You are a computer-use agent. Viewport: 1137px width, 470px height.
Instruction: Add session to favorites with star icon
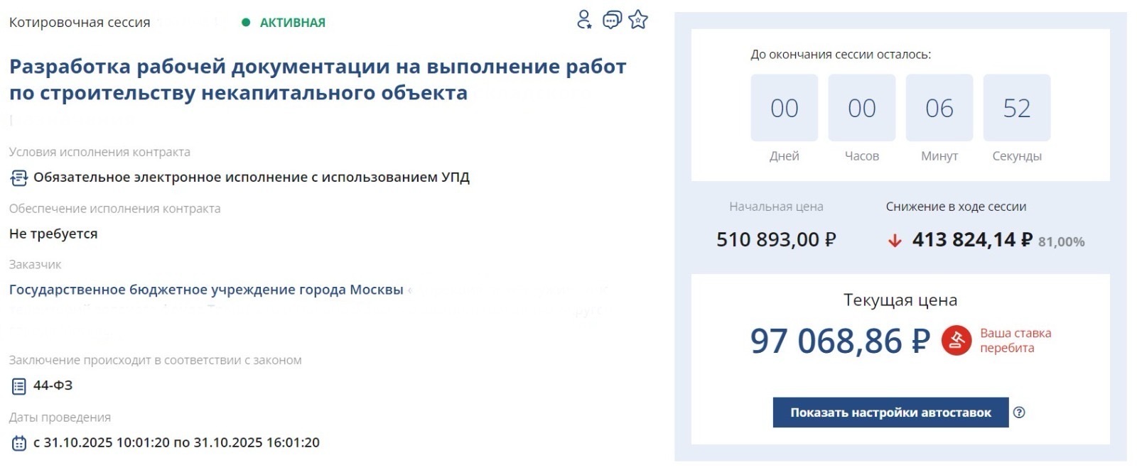pyautogui.click(x=638, y=20)
